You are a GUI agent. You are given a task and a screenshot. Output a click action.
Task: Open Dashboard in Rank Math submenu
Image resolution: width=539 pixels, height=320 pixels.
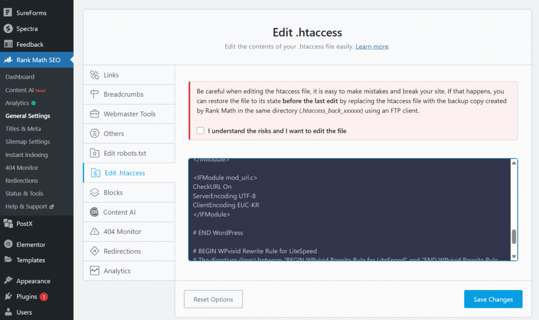(x=19, y=77)
